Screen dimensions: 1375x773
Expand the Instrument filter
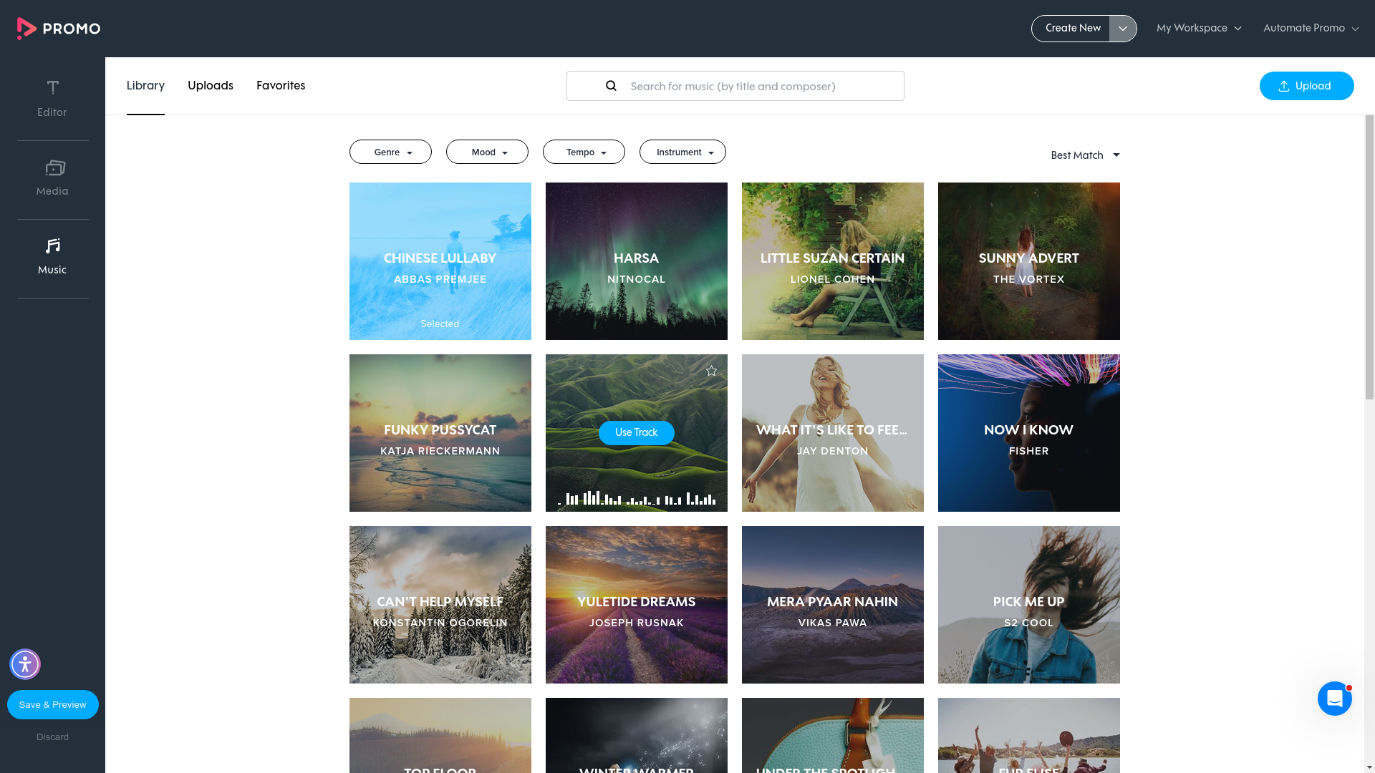(682, 152)
